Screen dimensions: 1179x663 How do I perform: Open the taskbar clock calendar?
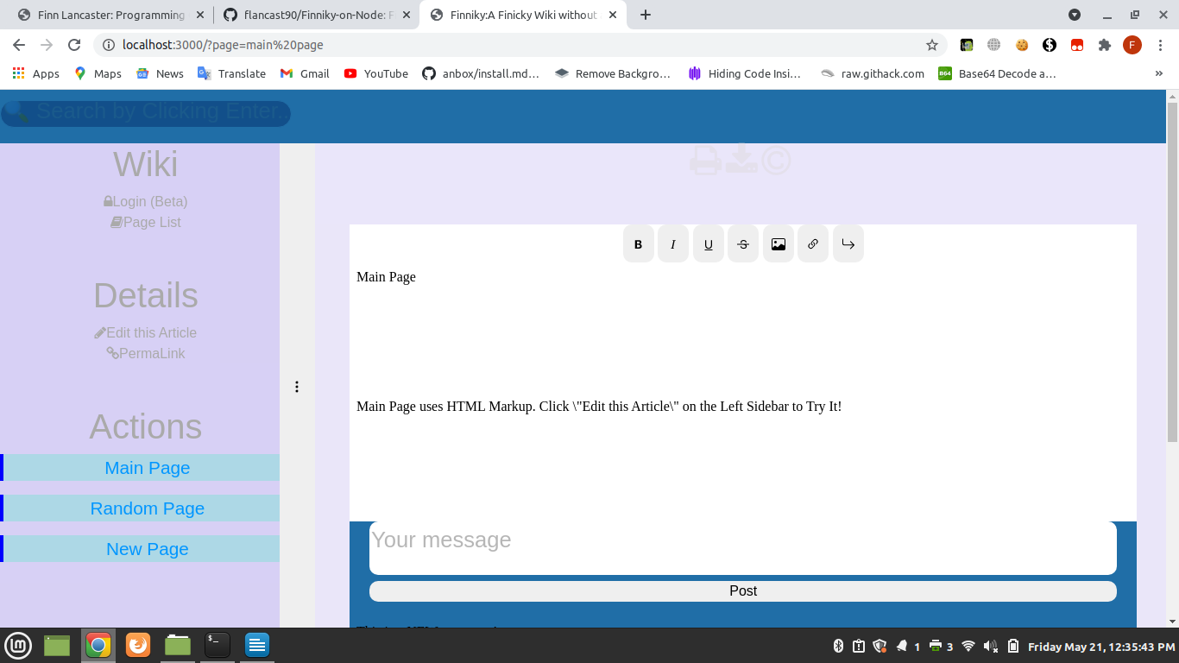point(1101,646)
